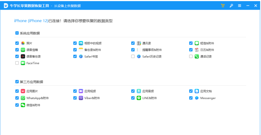Click the iPhone (iPhone 12) device name
This screenshot has height=135, width=261.
point(31,21)
